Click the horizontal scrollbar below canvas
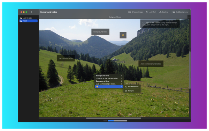The width and height of the screenshot is (209, 131). 114,118
